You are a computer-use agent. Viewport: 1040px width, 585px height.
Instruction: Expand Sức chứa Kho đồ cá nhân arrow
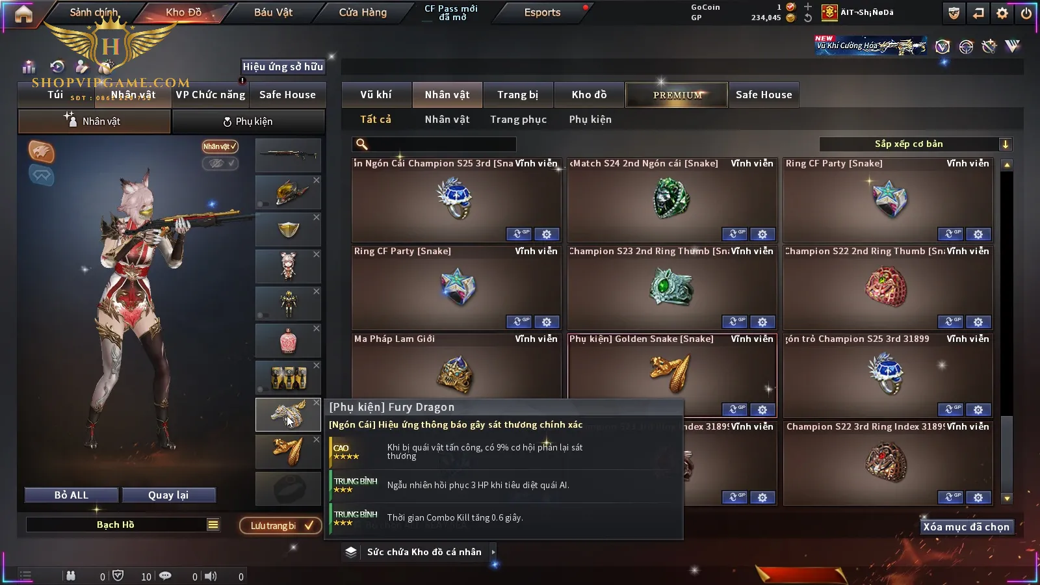(493, 552)
